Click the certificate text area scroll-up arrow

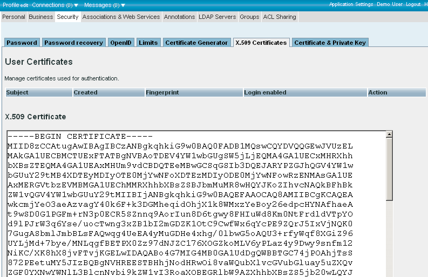click(x=390, y=136)
